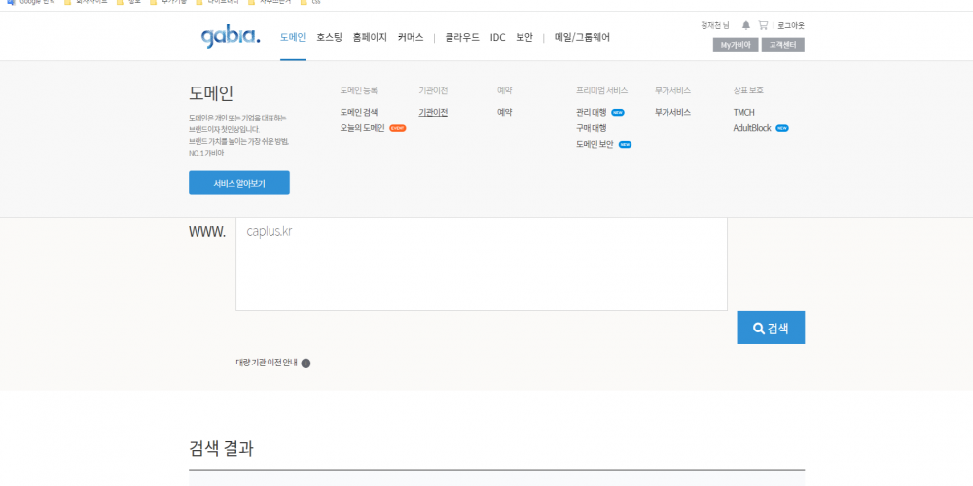Click the 검색 결과 heading

(x=221, y=449)
